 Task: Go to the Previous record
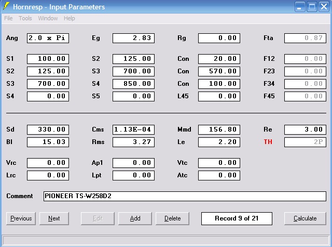(21, 218)
